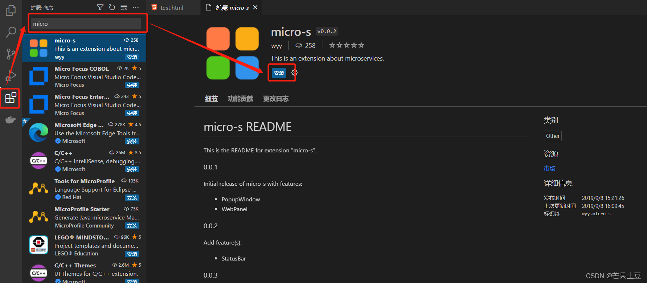The image size is (647, 283).
Task: Switch to the 扩展 micro-s tab
Action: 232,8
